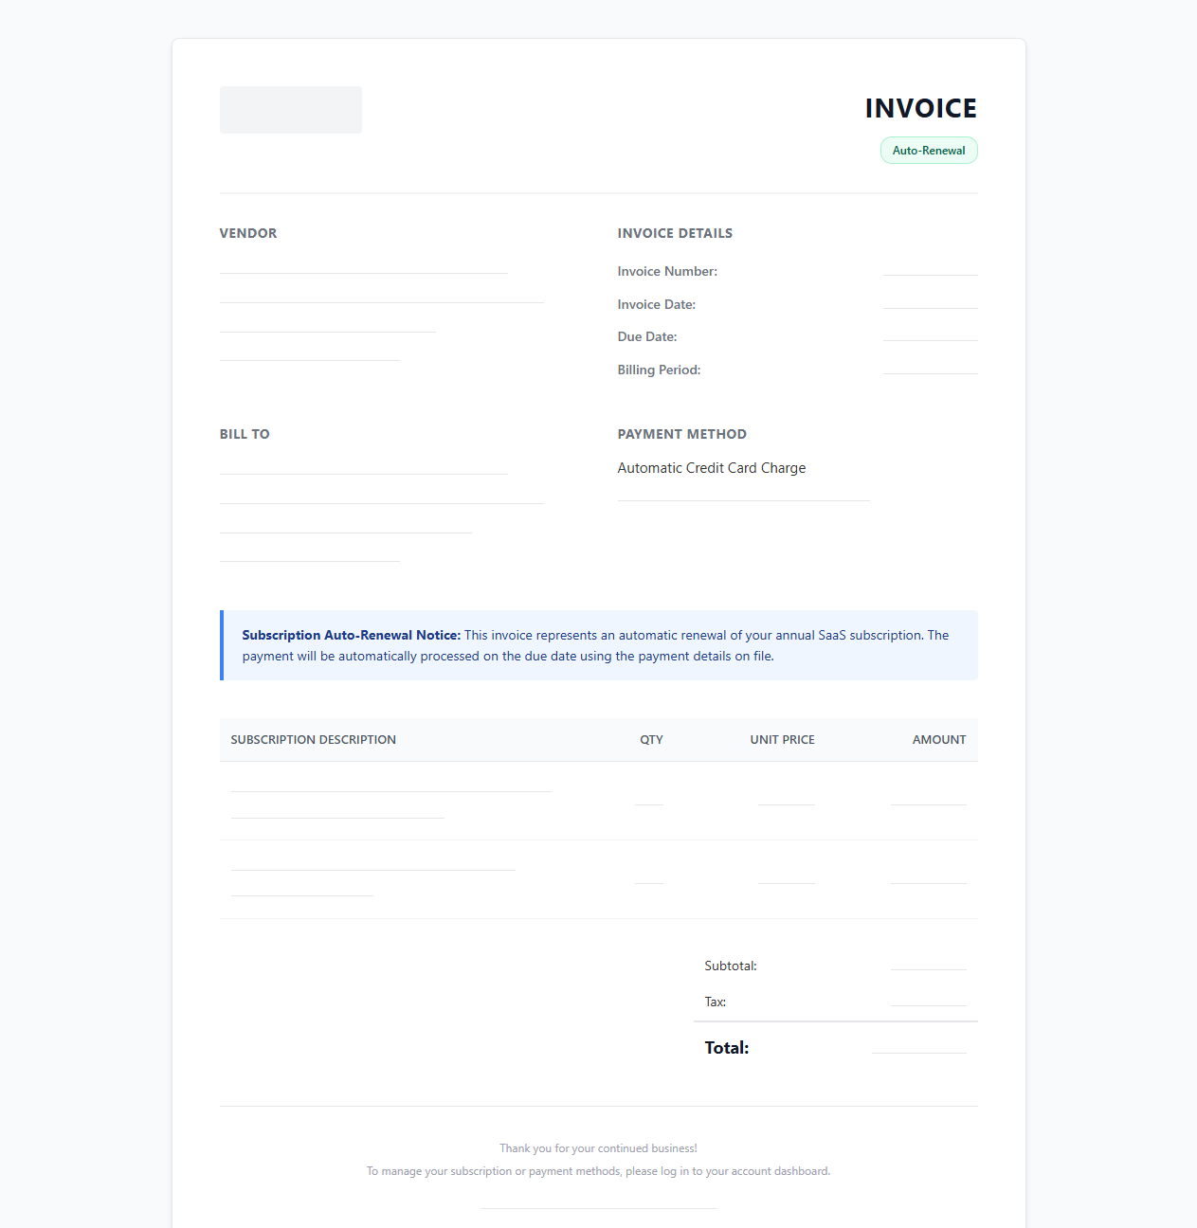Click the 'Billing Period:' label
The height and width of the screenshot is (1228, 1197).
tap(660, 370)
